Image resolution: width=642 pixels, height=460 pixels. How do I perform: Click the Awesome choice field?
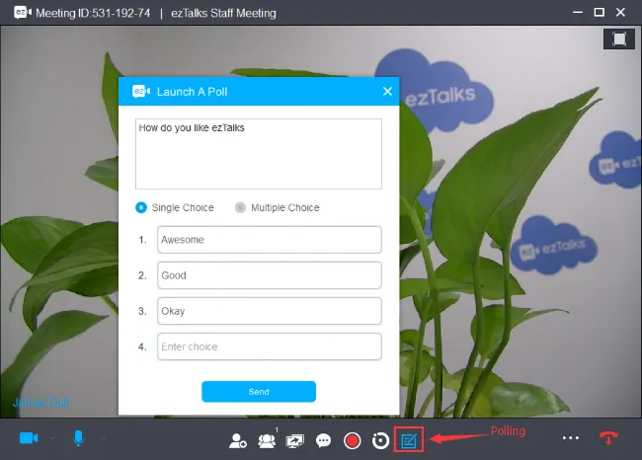[x=270, y=240]
